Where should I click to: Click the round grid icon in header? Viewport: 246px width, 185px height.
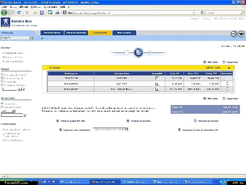tap(241, 34)
